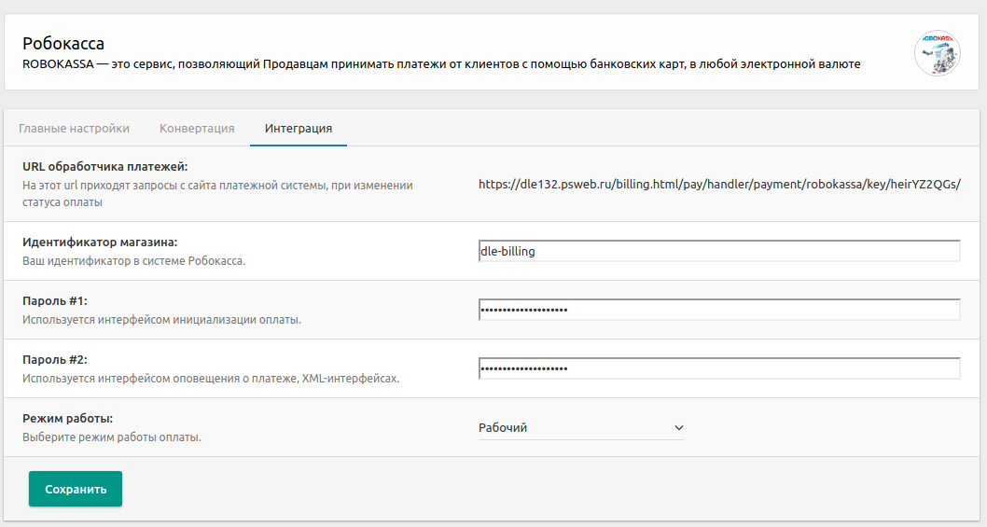This screenshot has height=527, width=987.
Task: Click the URL обработчика платежей label
Action: pyautogui.click(x=105, y=167)
